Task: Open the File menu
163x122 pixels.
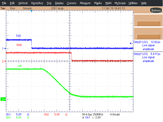Action: pyautogui.click(x=4, y=3)
